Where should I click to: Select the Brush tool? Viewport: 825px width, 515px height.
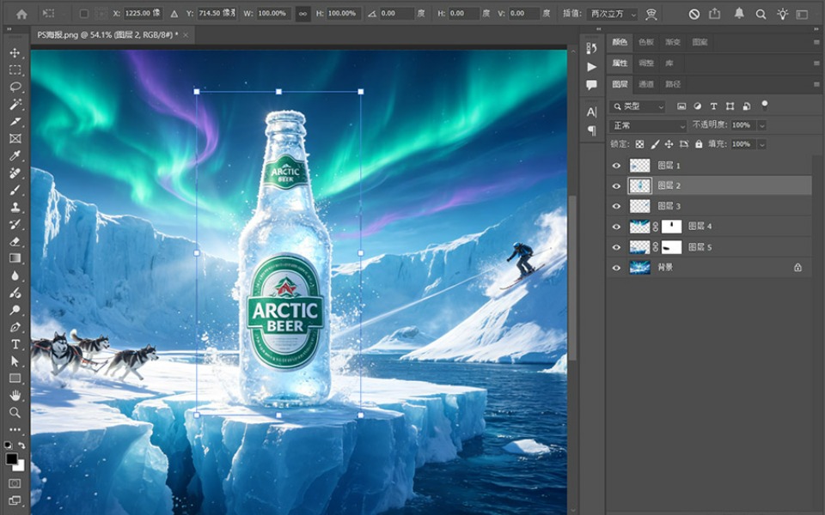point(15,190)
